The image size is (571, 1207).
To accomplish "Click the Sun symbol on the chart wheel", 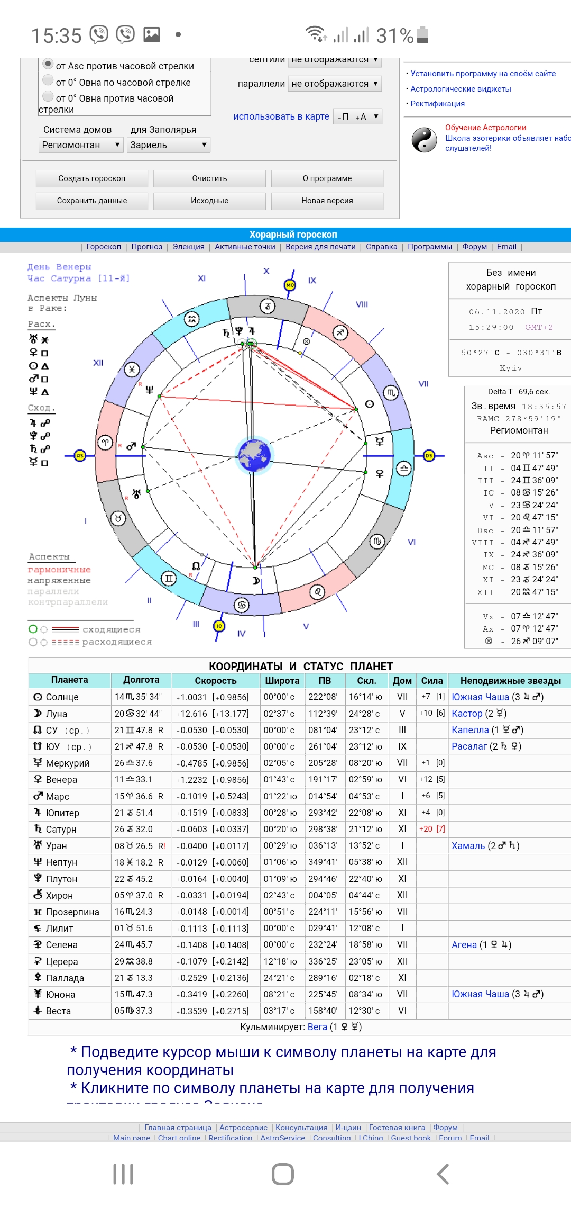I will point(370,404).
